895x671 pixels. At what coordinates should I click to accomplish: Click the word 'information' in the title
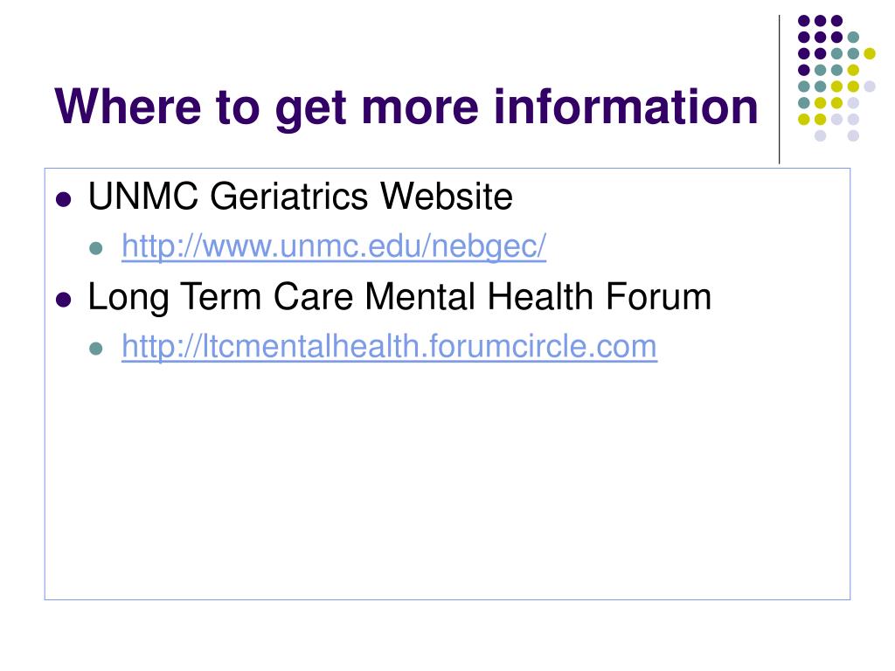pos(626,106)
